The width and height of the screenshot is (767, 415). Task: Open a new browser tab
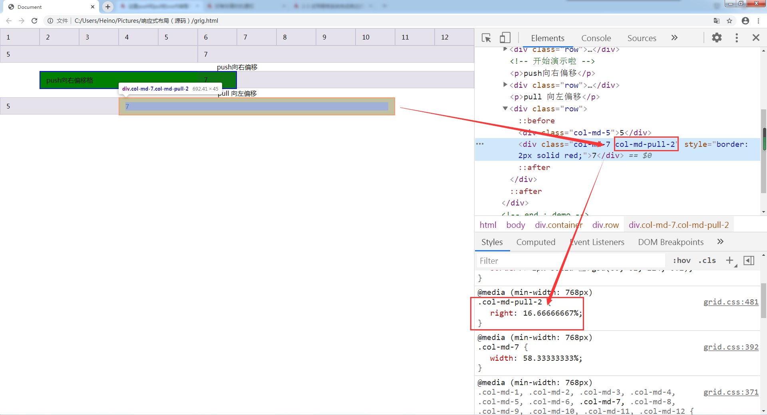107,7
